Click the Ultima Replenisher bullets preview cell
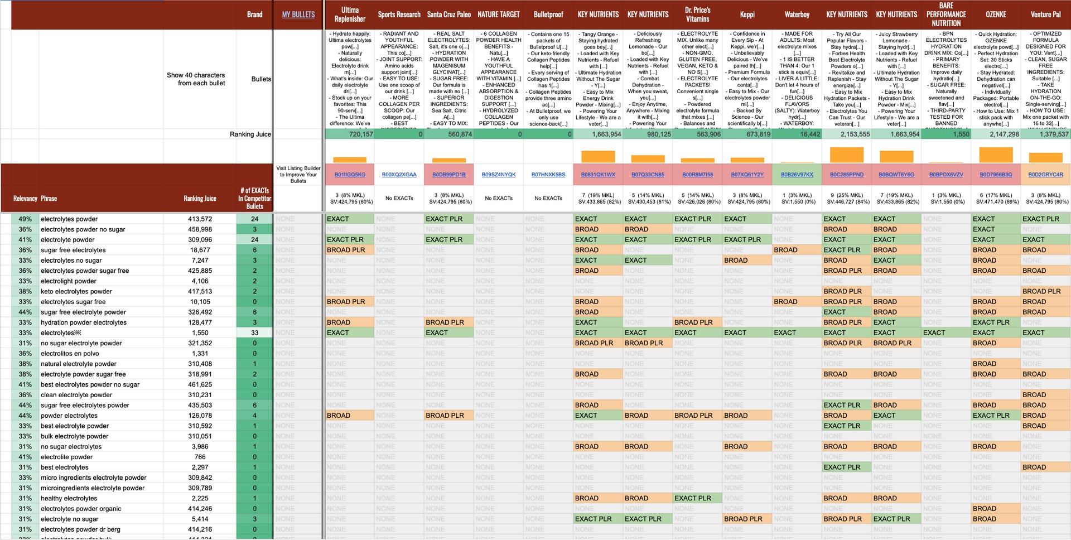 point(350,79)
